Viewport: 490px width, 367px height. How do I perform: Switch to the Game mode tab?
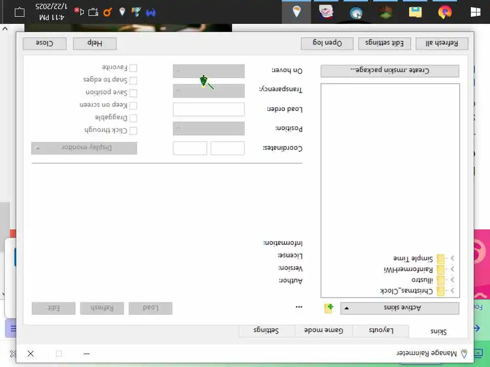(324, 330)
